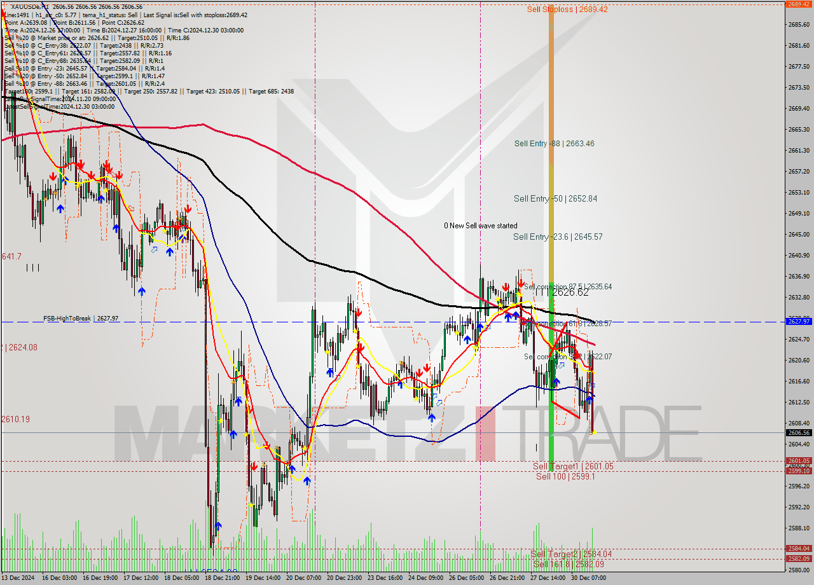
Task: Click the 'Sell Target1 | 2601.05' label
Action: pyautogui.click(x=573, y=467)
